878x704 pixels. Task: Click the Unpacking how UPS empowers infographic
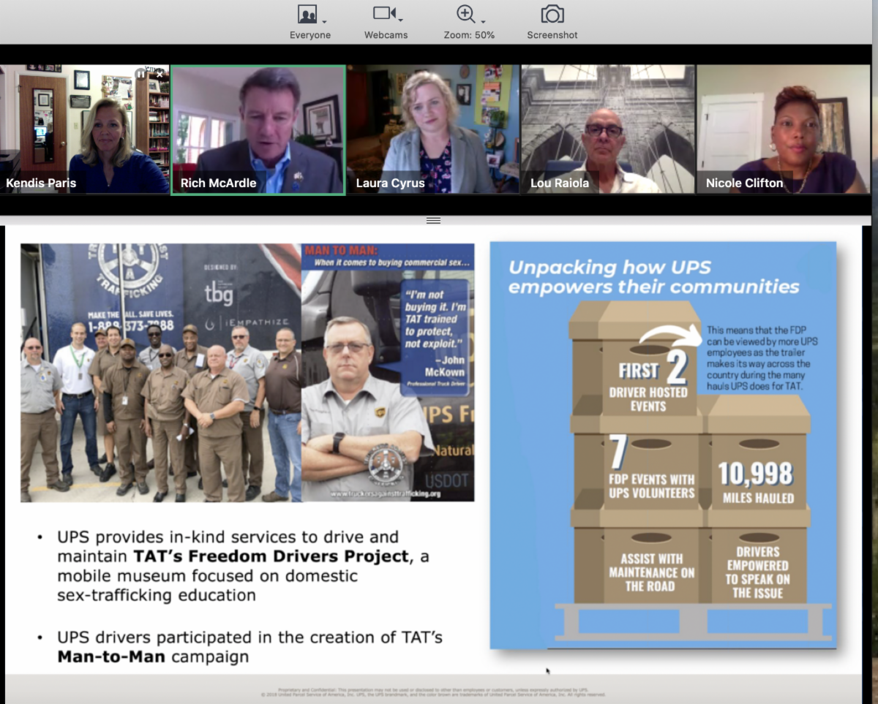pos(663,444)
